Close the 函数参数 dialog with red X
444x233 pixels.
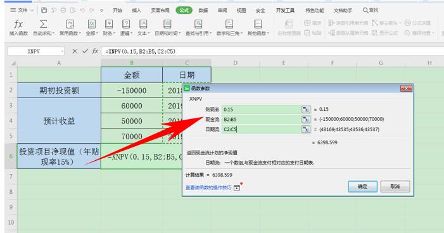pos(406,89)
